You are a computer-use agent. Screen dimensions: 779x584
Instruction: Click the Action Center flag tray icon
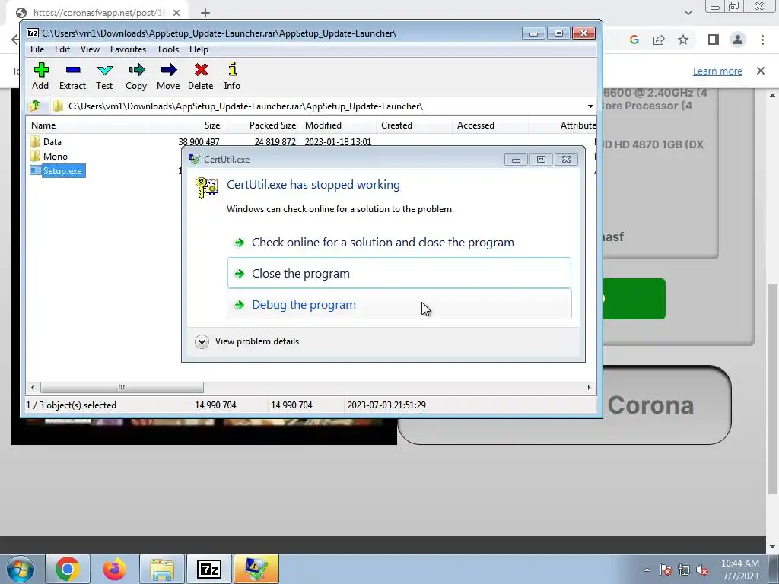tap(666, 570)
